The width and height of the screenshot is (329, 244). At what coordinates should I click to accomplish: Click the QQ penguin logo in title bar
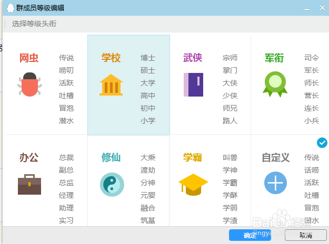(11, 8)
